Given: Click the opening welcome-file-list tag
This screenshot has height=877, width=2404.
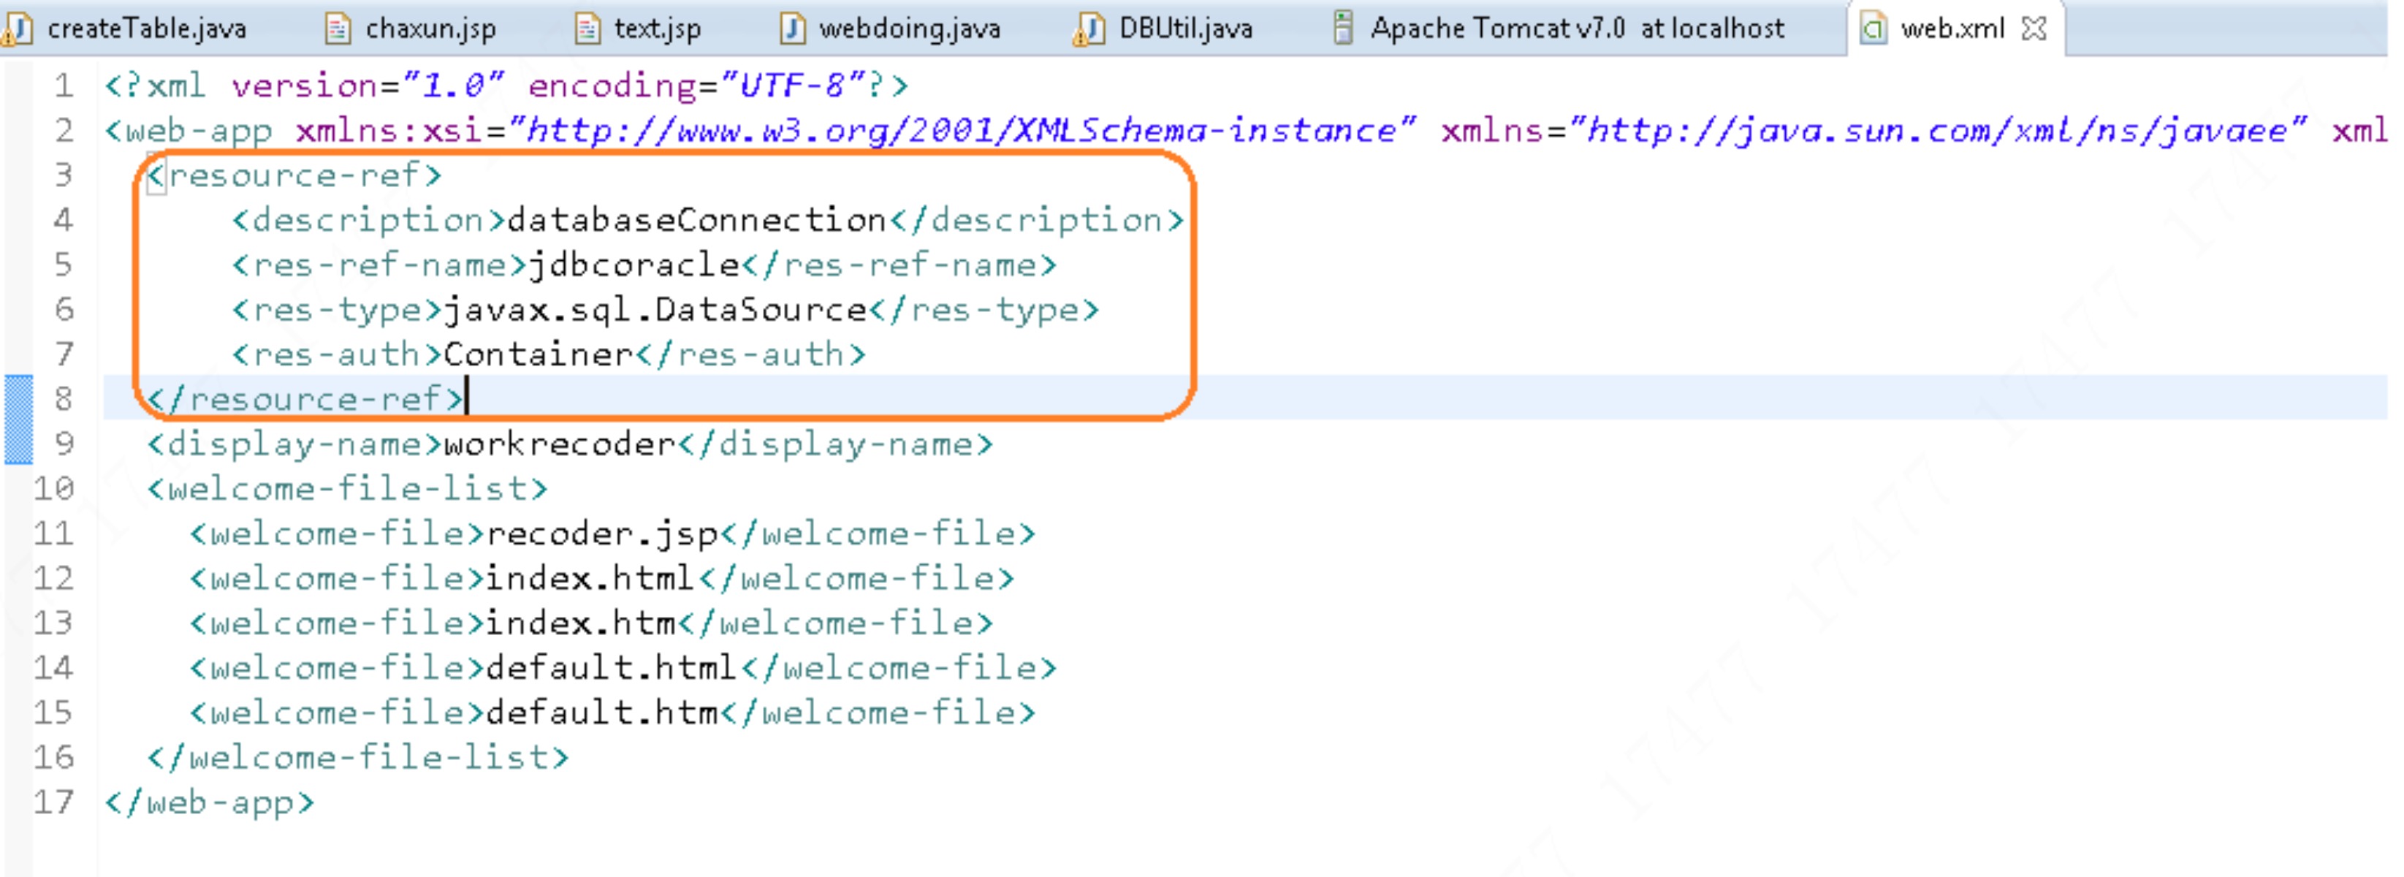Looking at the screenshot, I should [x=347, y=489].
